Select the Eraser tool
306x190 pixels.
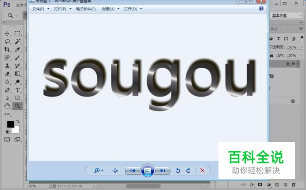point(7,74)
